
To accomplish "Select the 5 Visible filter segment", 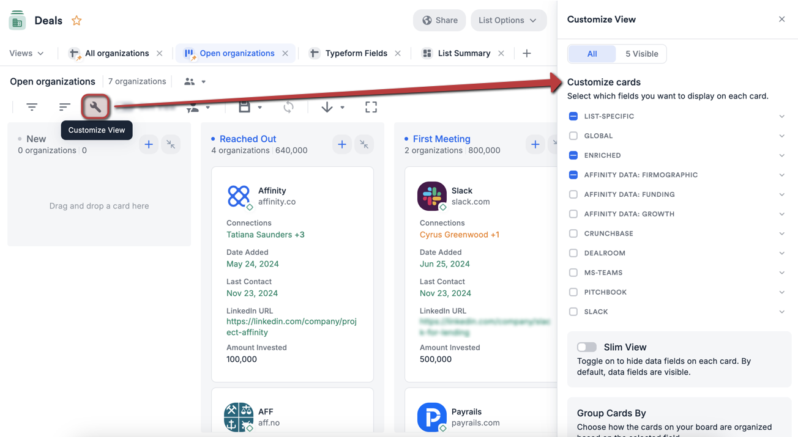I will click(641, 54).
